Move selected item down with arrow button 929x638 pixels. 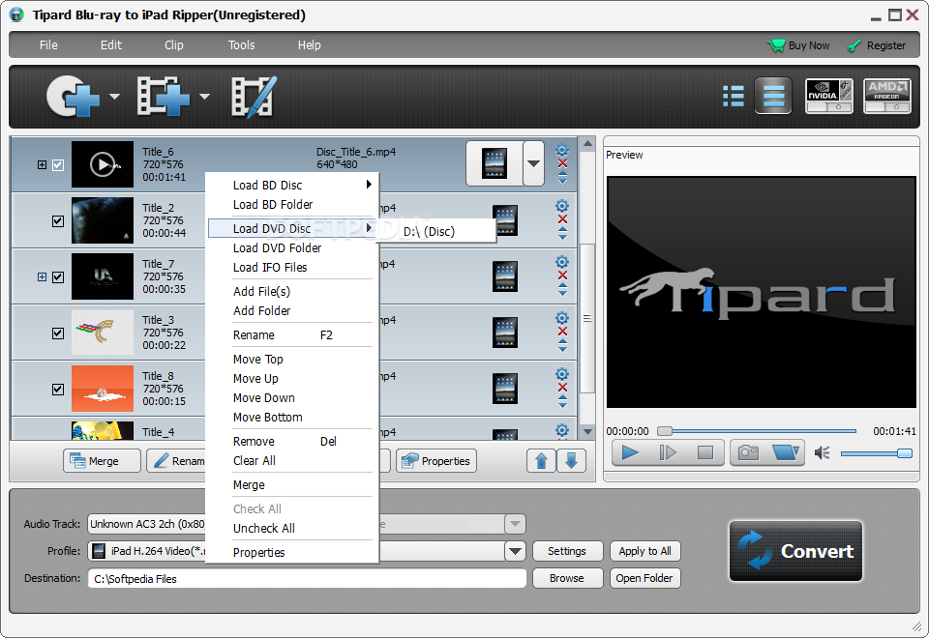click(x=571, y=460)
